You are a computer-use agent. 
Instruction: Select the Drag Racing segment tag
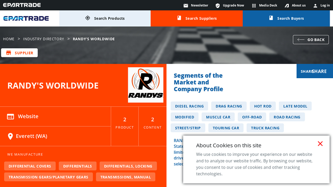[229, 106]
